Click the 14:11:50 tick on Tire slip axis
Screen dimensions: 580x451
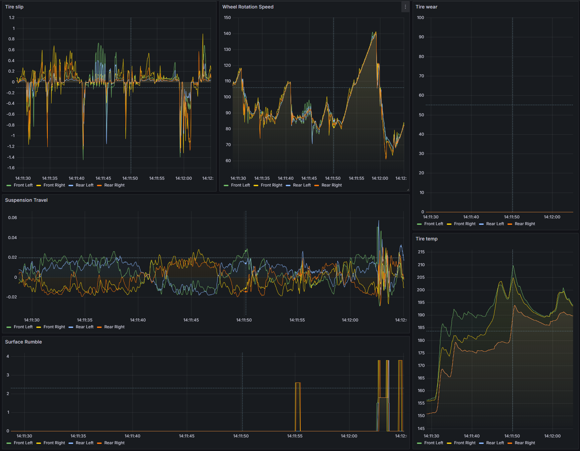click(130, 178)
